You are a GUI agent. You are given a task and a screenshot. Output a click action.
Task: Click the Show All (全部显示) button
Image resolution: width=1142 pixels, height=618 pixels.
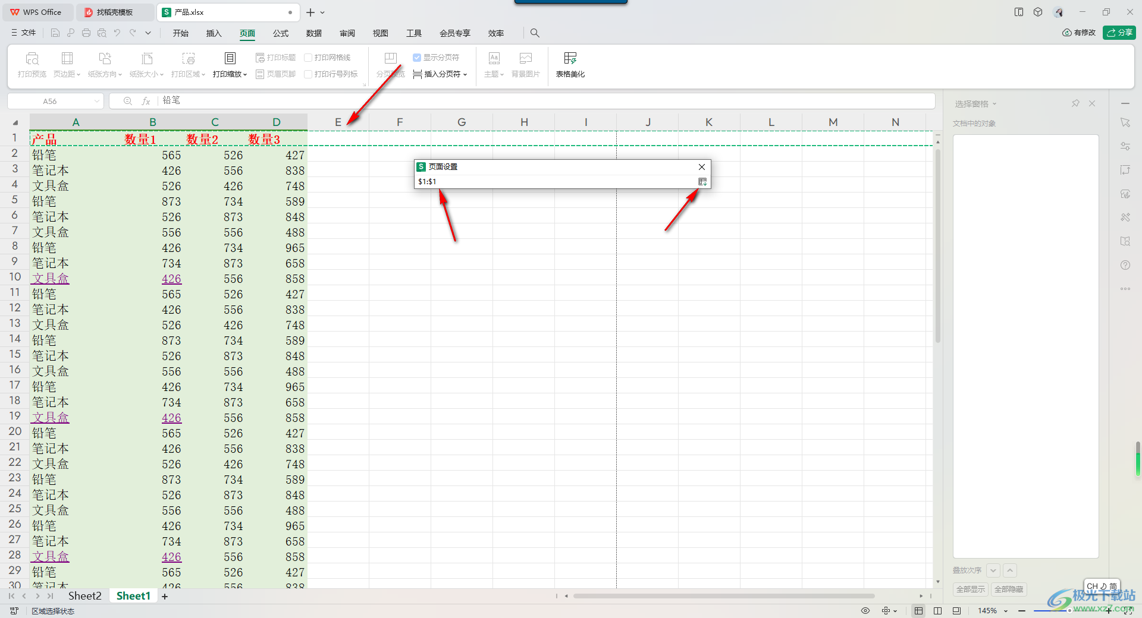tap(971, 589)
